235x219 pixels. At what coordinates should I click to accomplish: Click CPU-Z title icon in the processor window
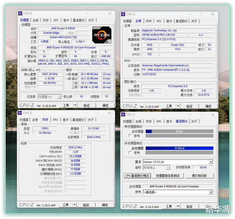point(20,14)
